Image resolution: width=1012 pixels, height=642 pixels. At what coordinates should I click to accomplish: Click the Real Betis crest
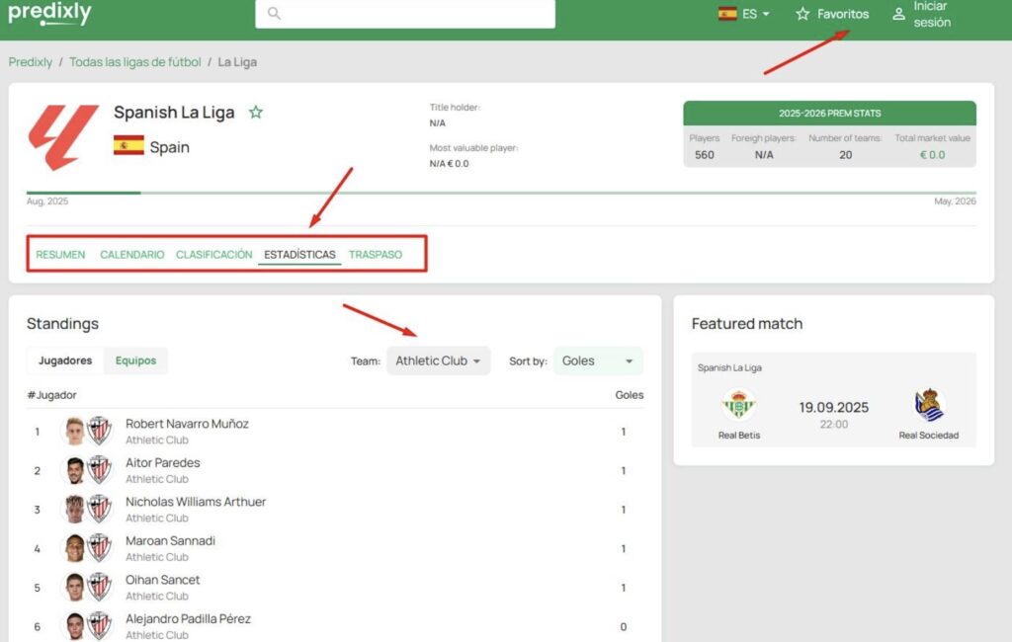738,403
